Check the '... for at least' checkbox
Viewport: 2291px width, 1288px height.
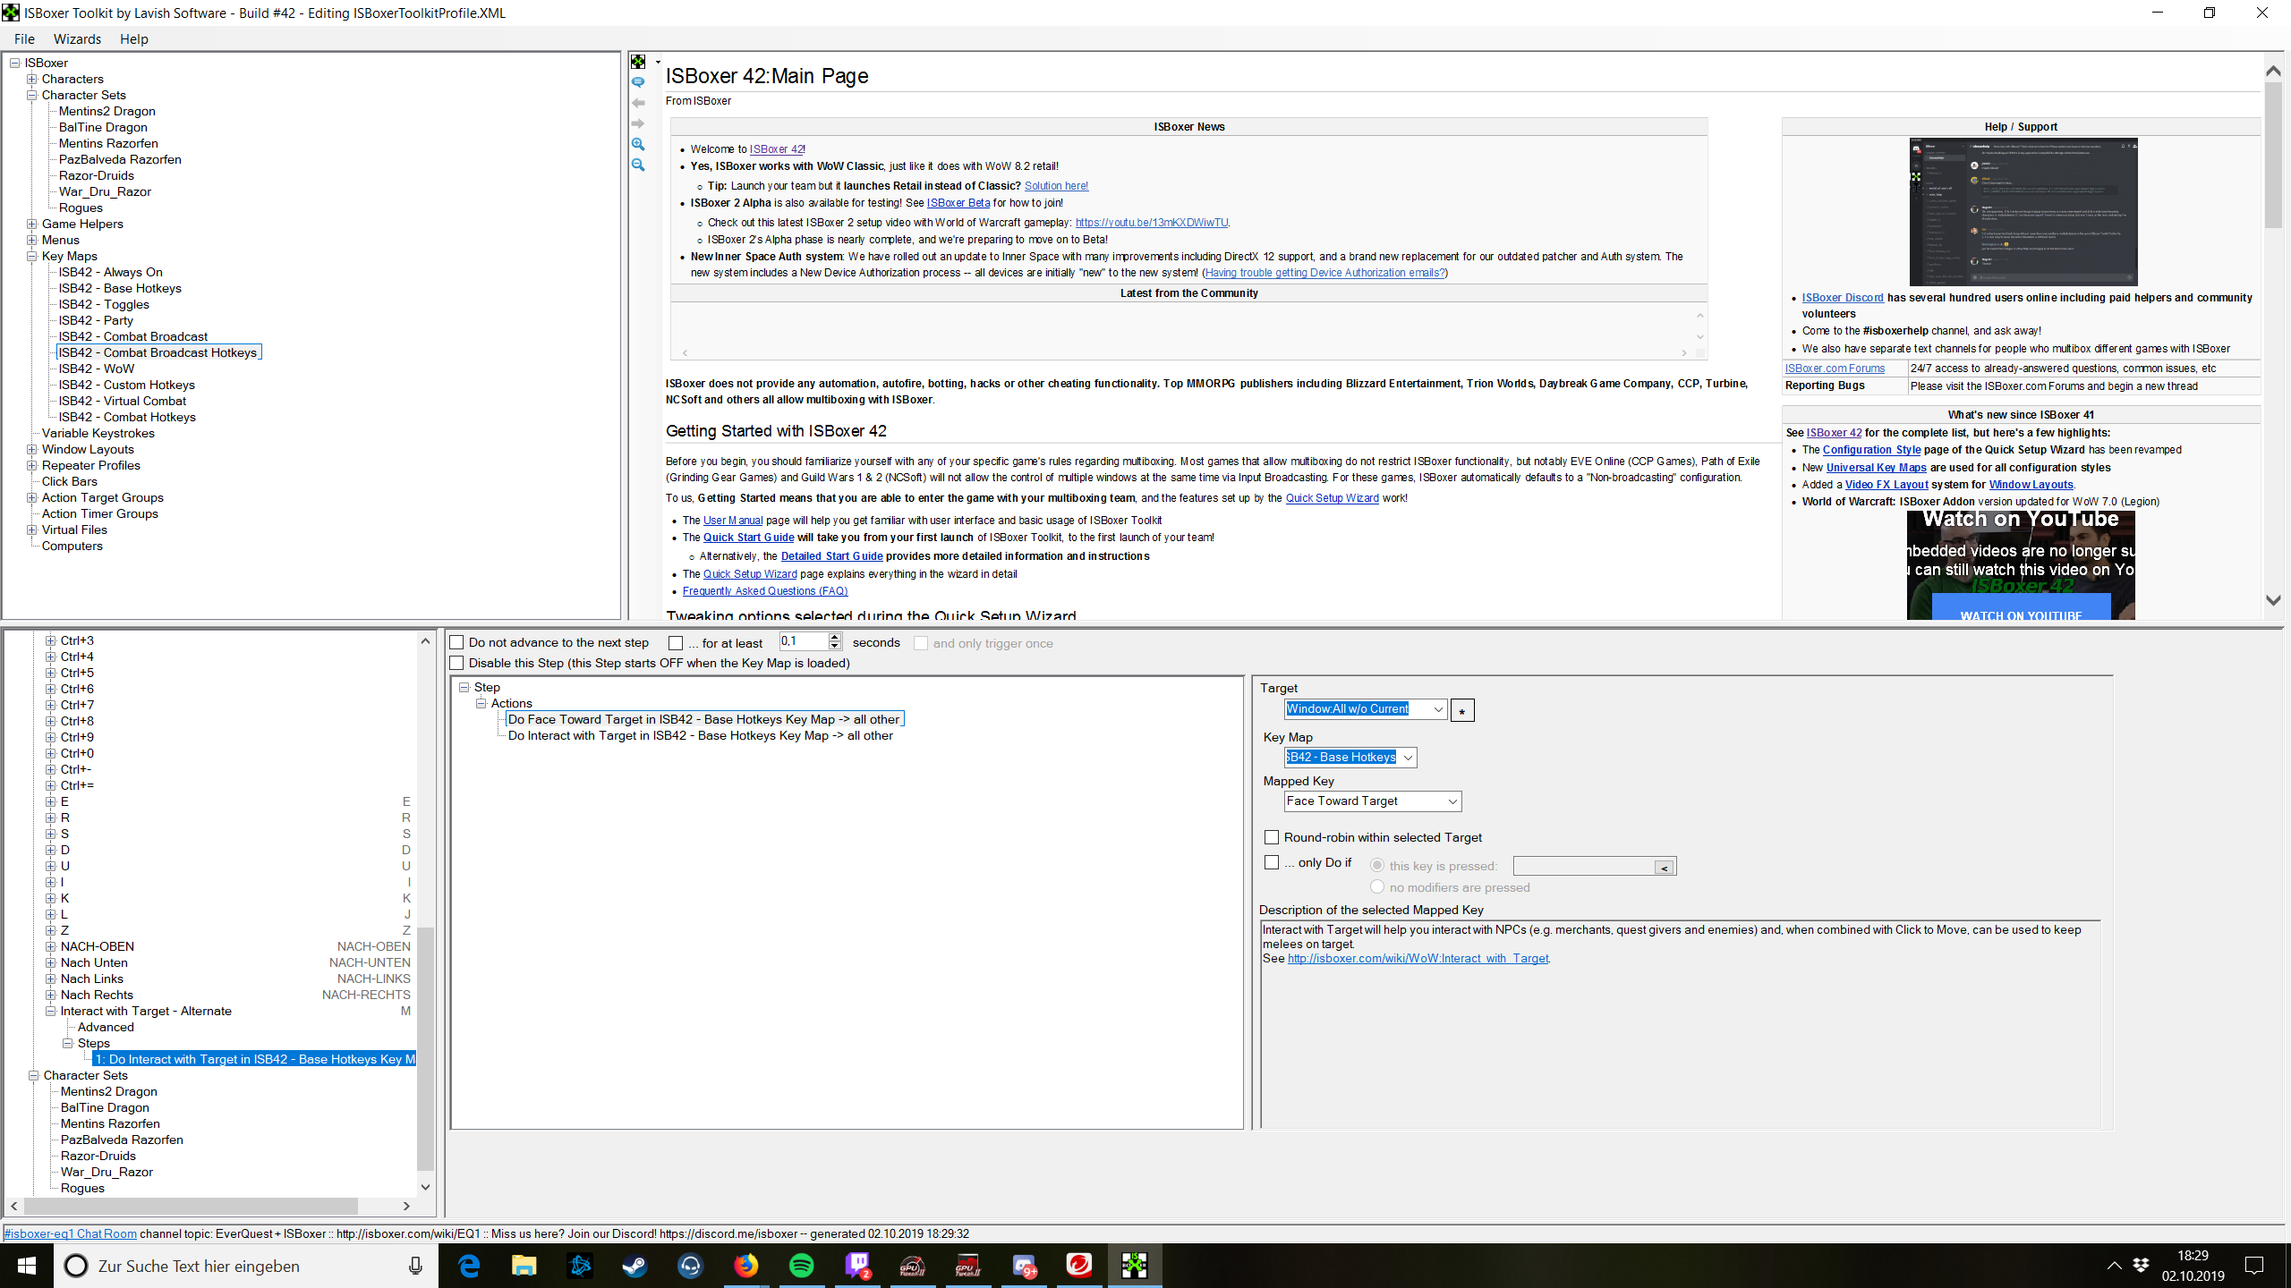tap(676, 642)
